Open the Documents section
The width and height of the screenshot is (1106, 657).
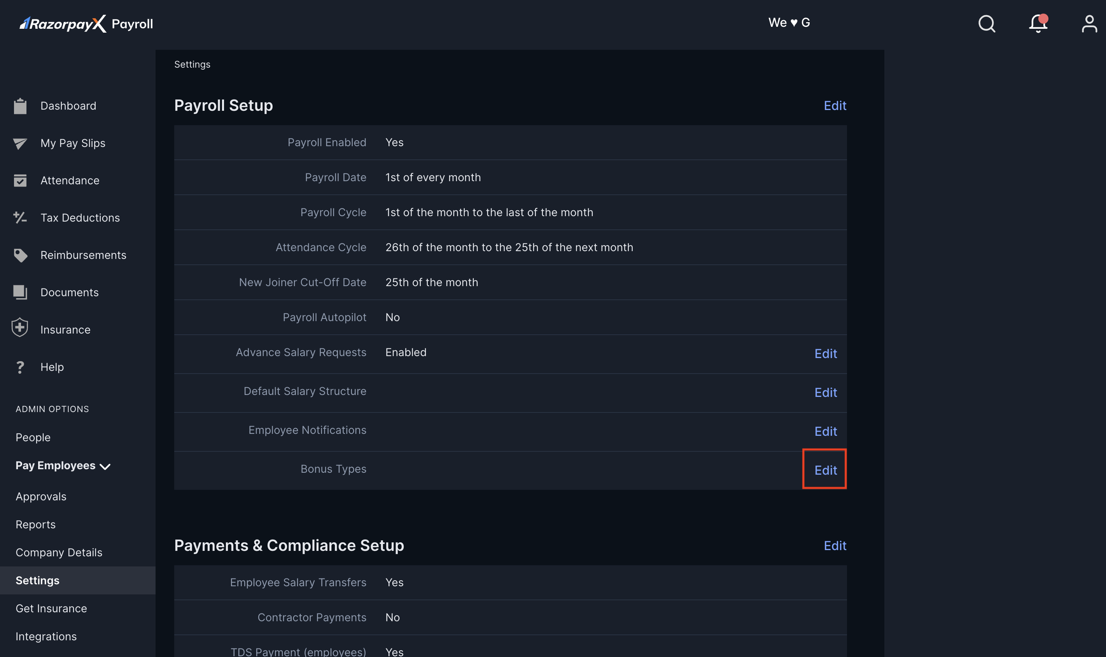pos(70,292)
